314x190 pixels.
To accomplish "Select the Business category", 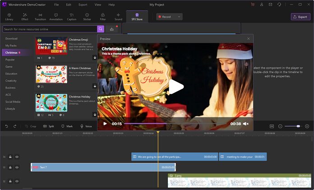I will click(x=10, y=88).
